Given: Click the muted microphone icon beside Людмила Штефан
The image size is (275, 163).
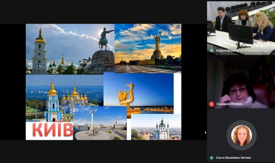Looking at the screenshot, I should tap(211, 104).
